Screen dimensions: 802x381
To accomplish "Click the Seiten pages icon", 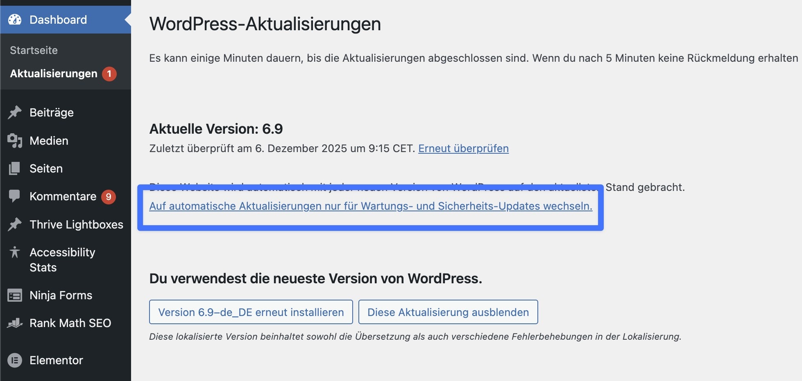I will coord(15,168).
